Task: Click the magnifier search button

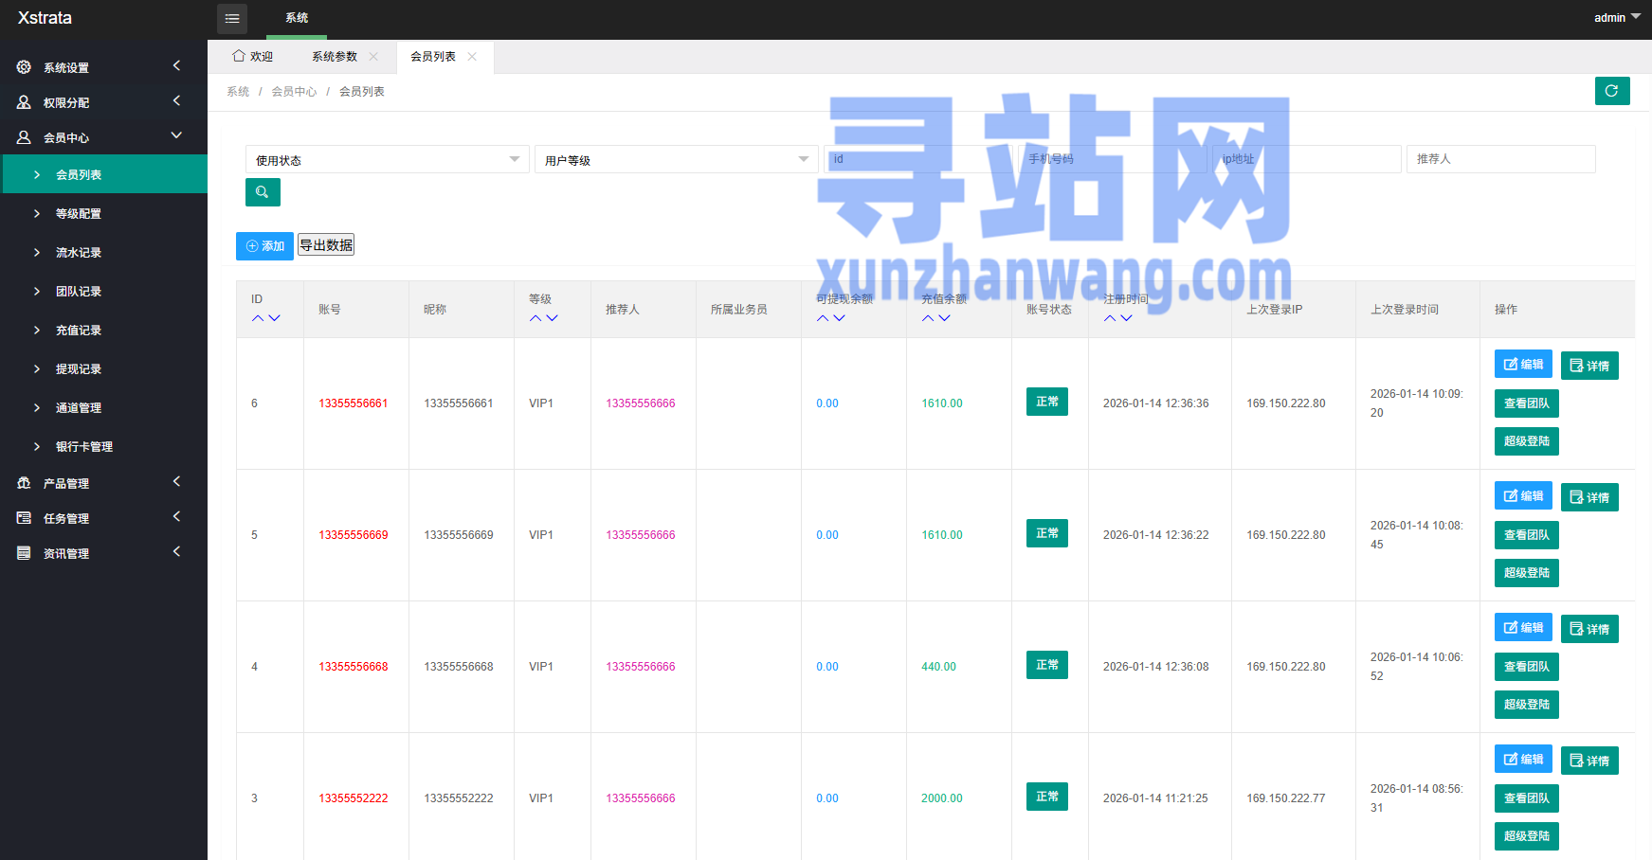Action: click(263, 192)
